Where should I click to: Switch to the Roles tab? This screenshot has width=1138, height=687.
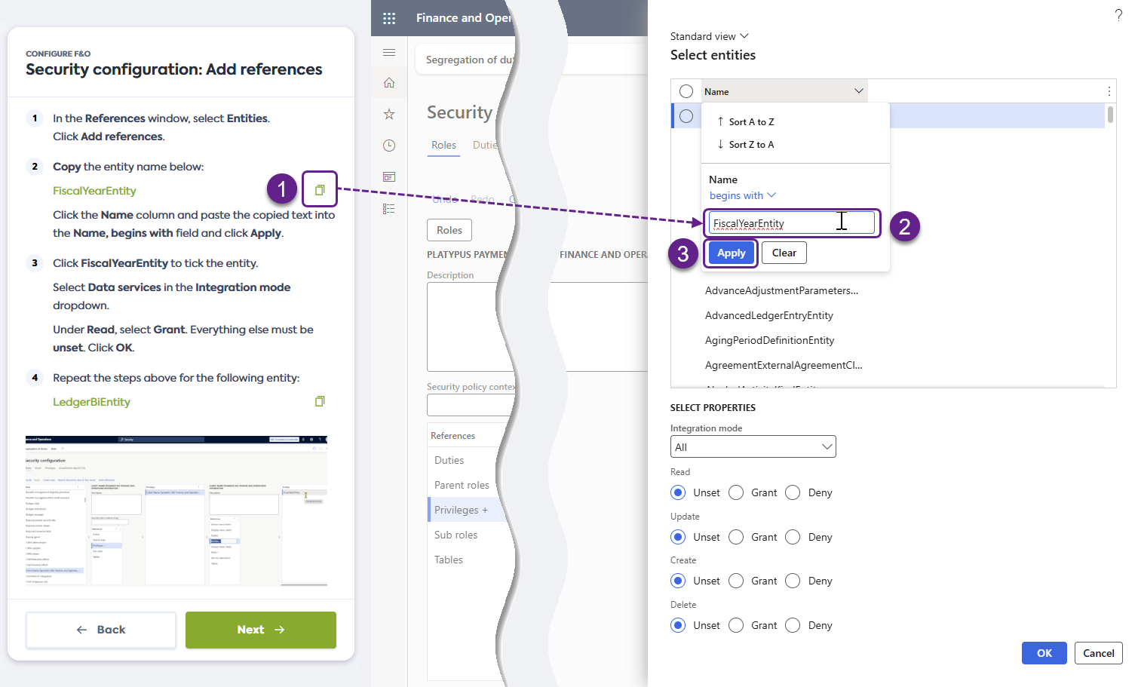pyautogui.click(x=443, y=145)
